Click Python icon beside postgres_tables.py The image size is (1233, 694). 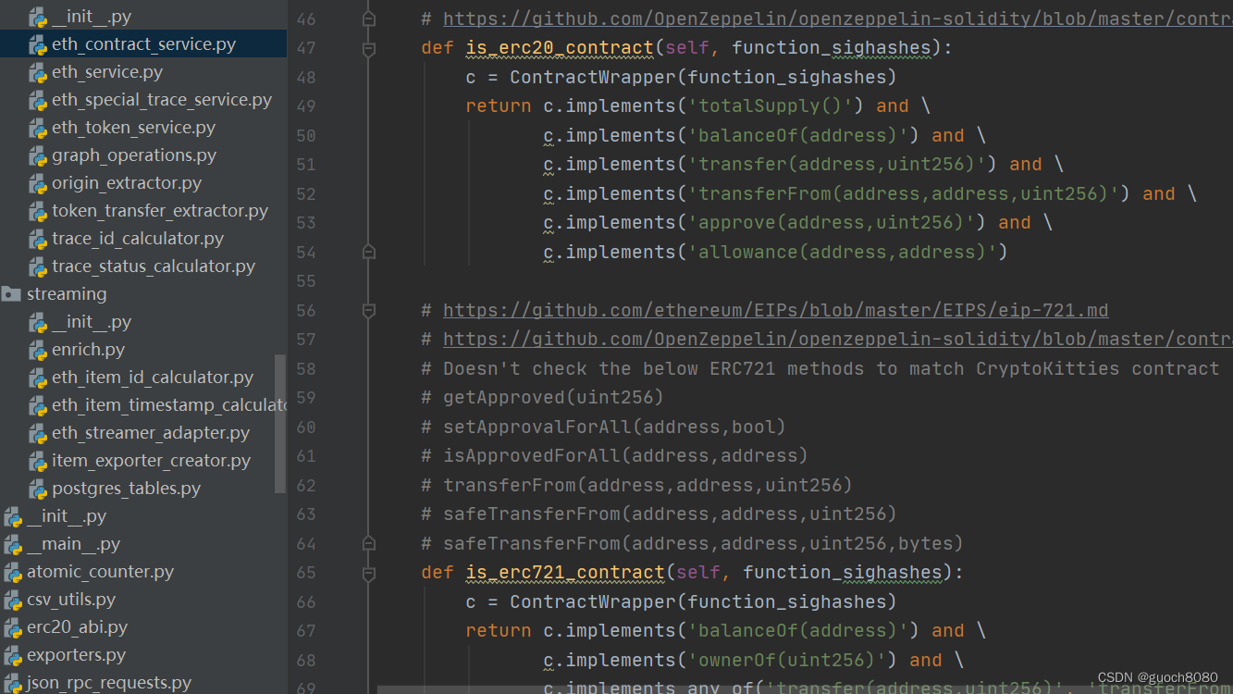[x=38, y=489]
